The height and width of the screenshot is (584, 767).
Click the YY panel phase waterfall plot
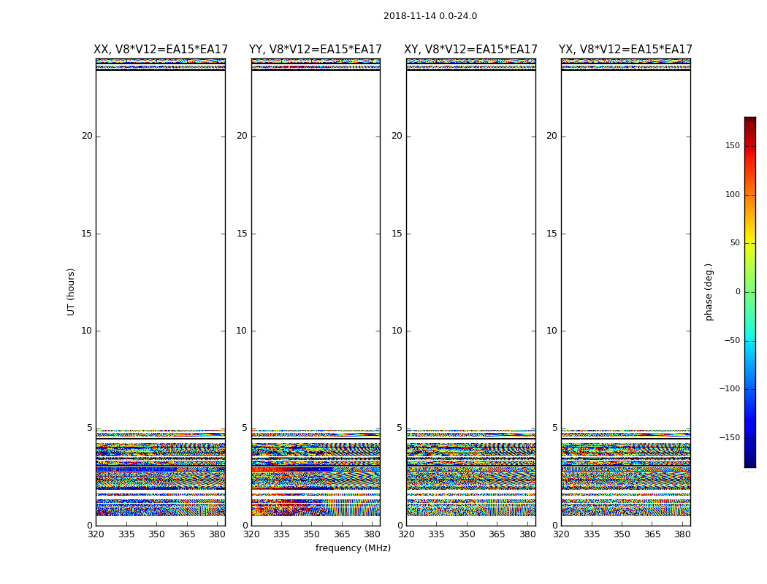click(316, 292)
